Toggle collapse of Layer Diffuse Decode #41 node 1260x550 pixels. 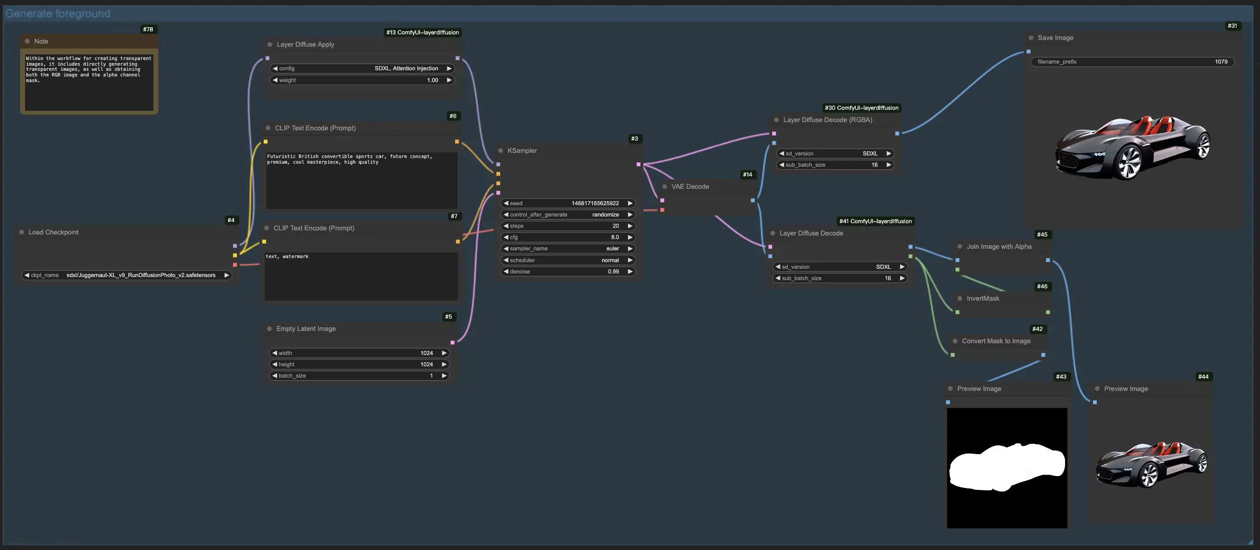coord(773,233)
